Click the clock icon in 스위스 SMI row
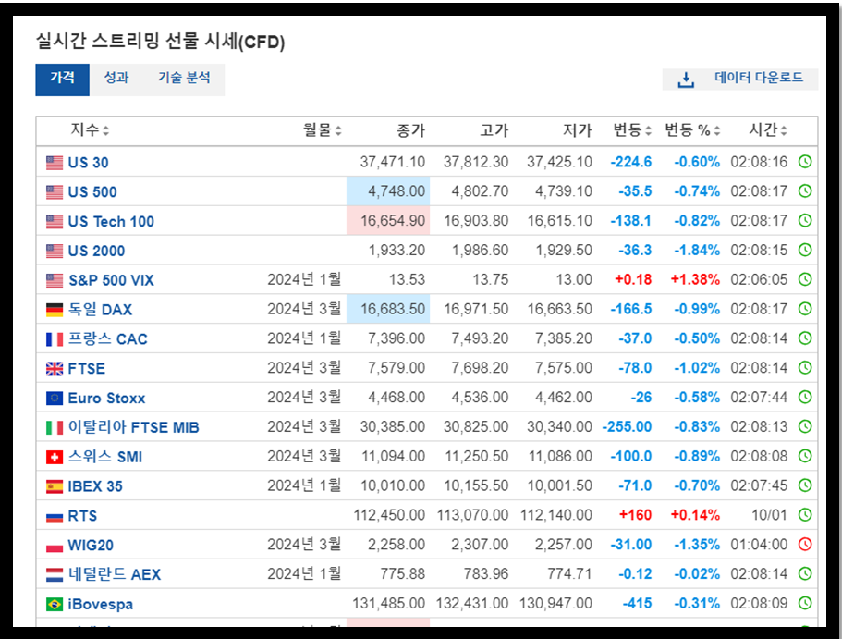This screenshot has height=639, width=842. (x=805, y=456)
